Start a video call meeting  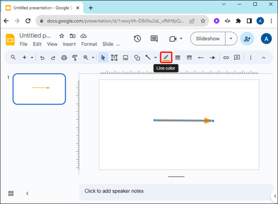click(x=173, y=39)
